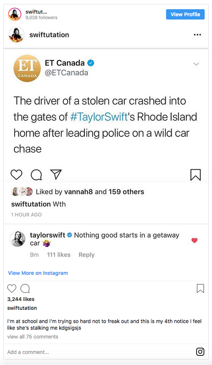
Task: Click the Instagram camera glyph near comment field
Action: click(x=200, y=351)
